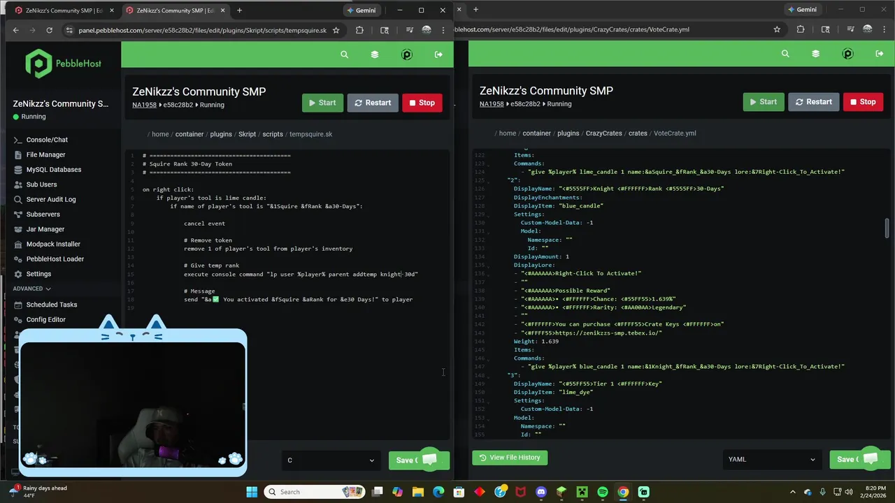Click Stop button in the right window
The image size is (895, 503).
click(863, 102)
